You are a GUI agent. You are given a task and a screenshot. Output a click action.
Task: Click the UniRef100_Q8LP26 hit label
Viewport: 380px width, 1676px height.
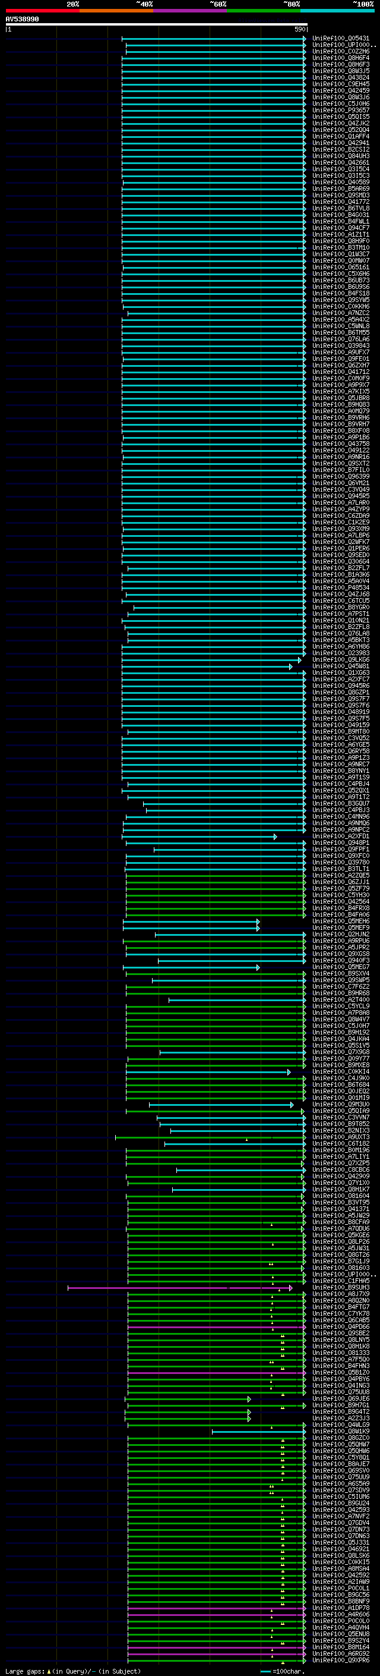tap(340, 1241)
